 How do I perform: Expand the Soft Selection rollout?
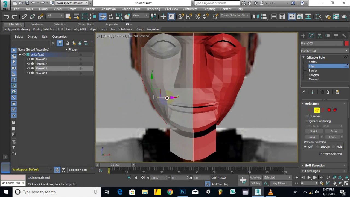click(x=315, y=166)
